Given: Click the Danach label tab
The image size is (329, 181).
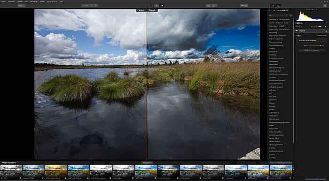Looking at the screenshot, I should pyautogui.click(x=153, y=10).
